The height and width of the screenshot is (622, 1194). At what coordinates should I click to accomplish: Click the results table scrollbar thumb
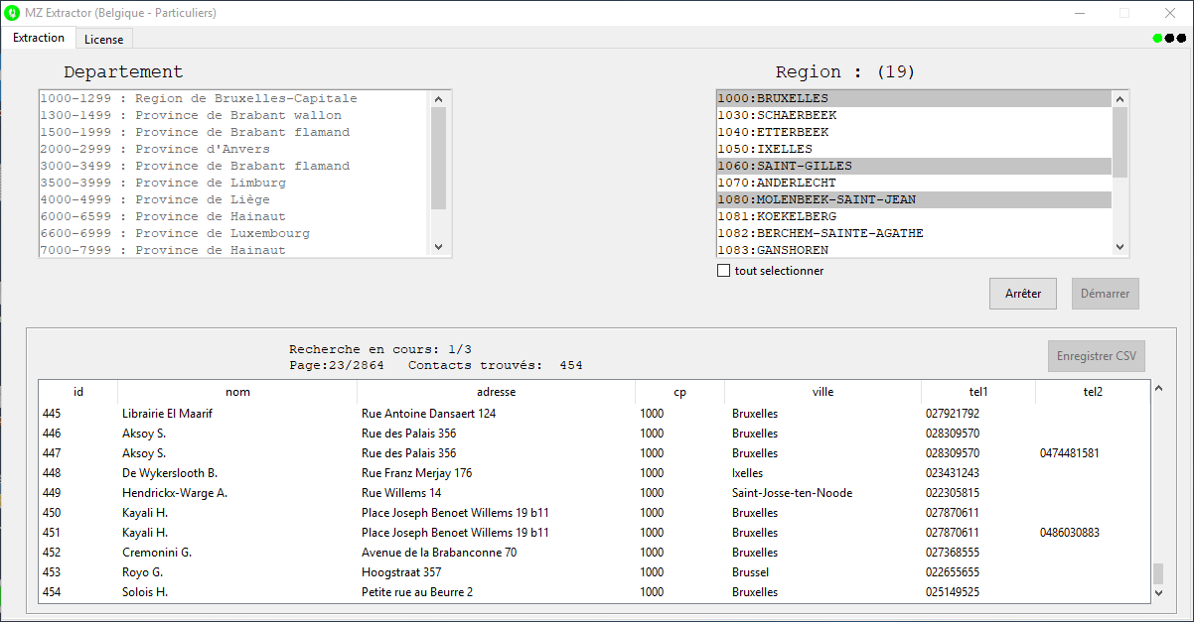1157,573
